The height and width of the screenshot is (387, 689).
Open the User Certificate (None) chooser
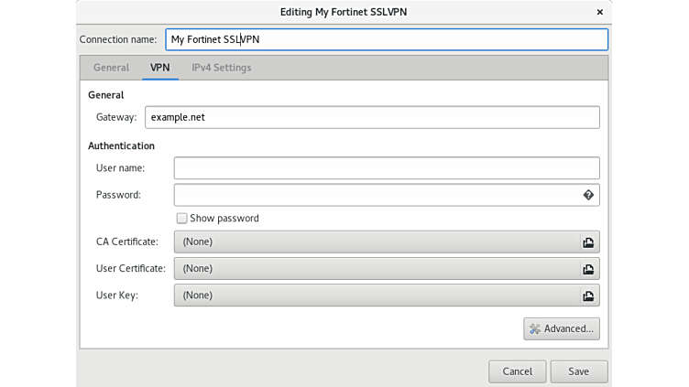click(376, 269)
